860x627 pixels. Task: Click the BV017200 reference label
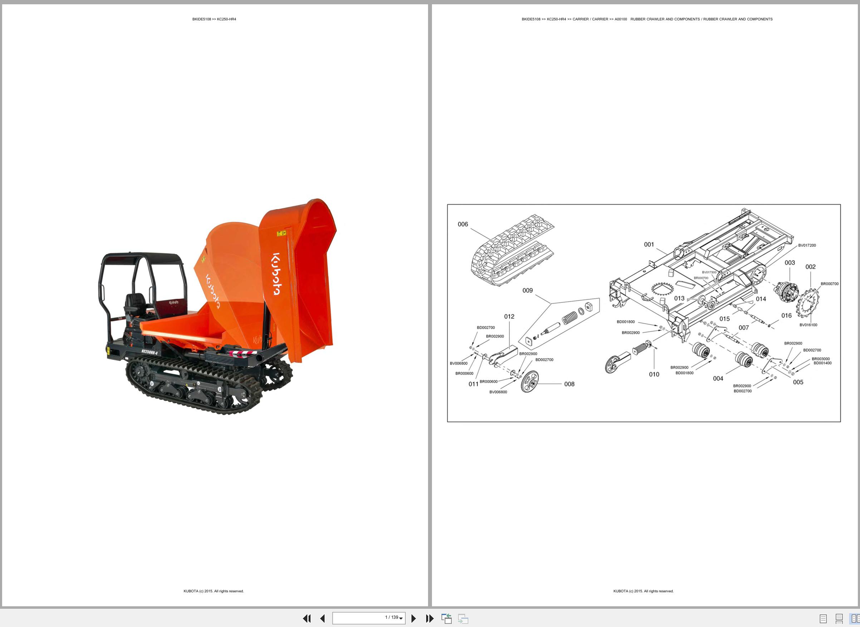(x=807, y=246)
